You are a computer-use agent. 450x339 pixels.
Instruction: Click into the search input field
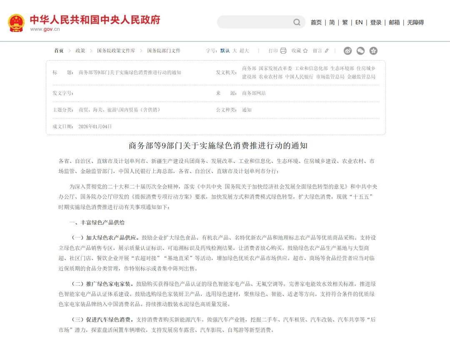254,23
